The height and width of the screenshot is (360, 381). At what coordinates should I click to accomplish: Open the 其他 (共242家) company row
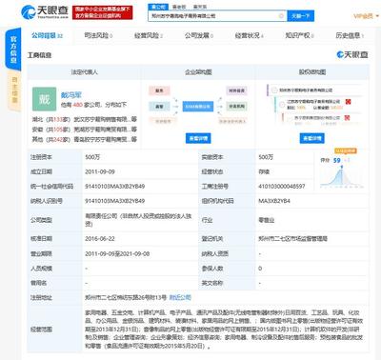[84, 139]
